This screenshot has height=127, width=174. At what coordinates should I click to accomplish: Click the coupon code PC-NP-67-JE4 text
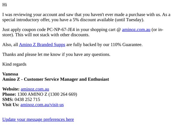[x=61, y=30]
